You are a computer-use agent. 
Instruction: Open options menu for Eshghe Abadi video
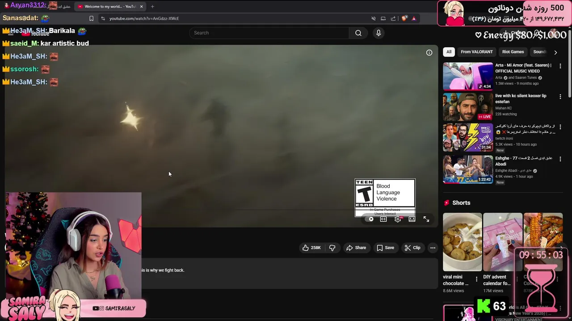click(x=560, y=159)
